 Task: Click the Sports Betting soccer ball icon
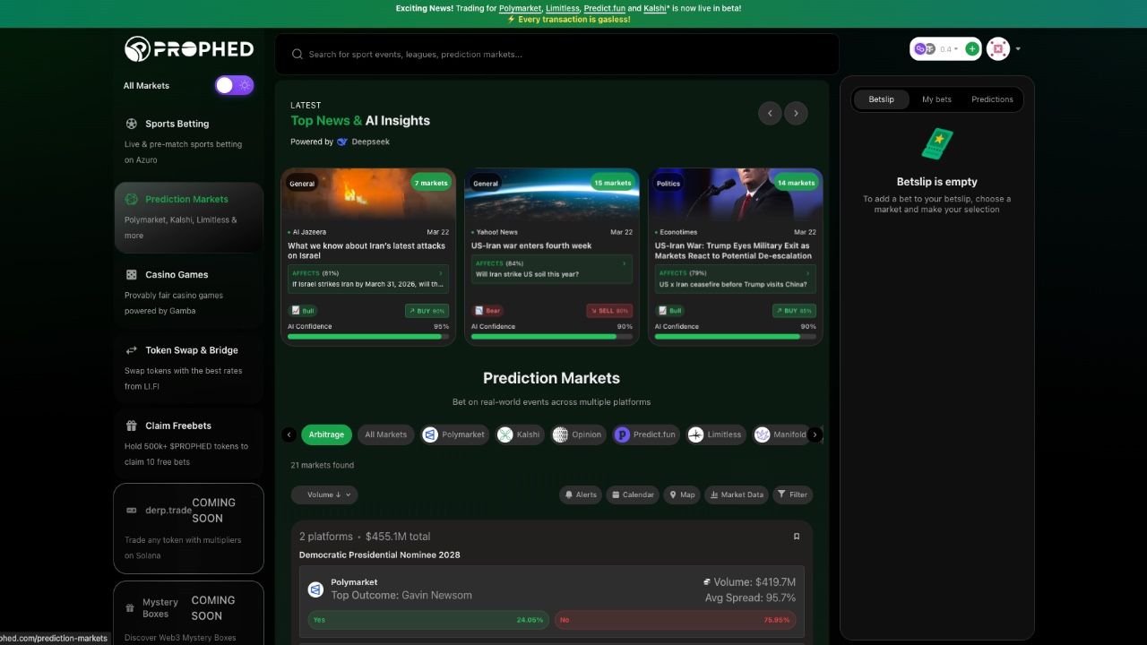pos(132,124)
